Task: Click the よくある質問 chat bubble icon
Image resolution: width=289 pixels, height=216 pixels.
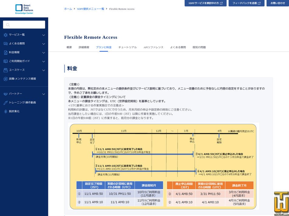Action: [5, 44]
